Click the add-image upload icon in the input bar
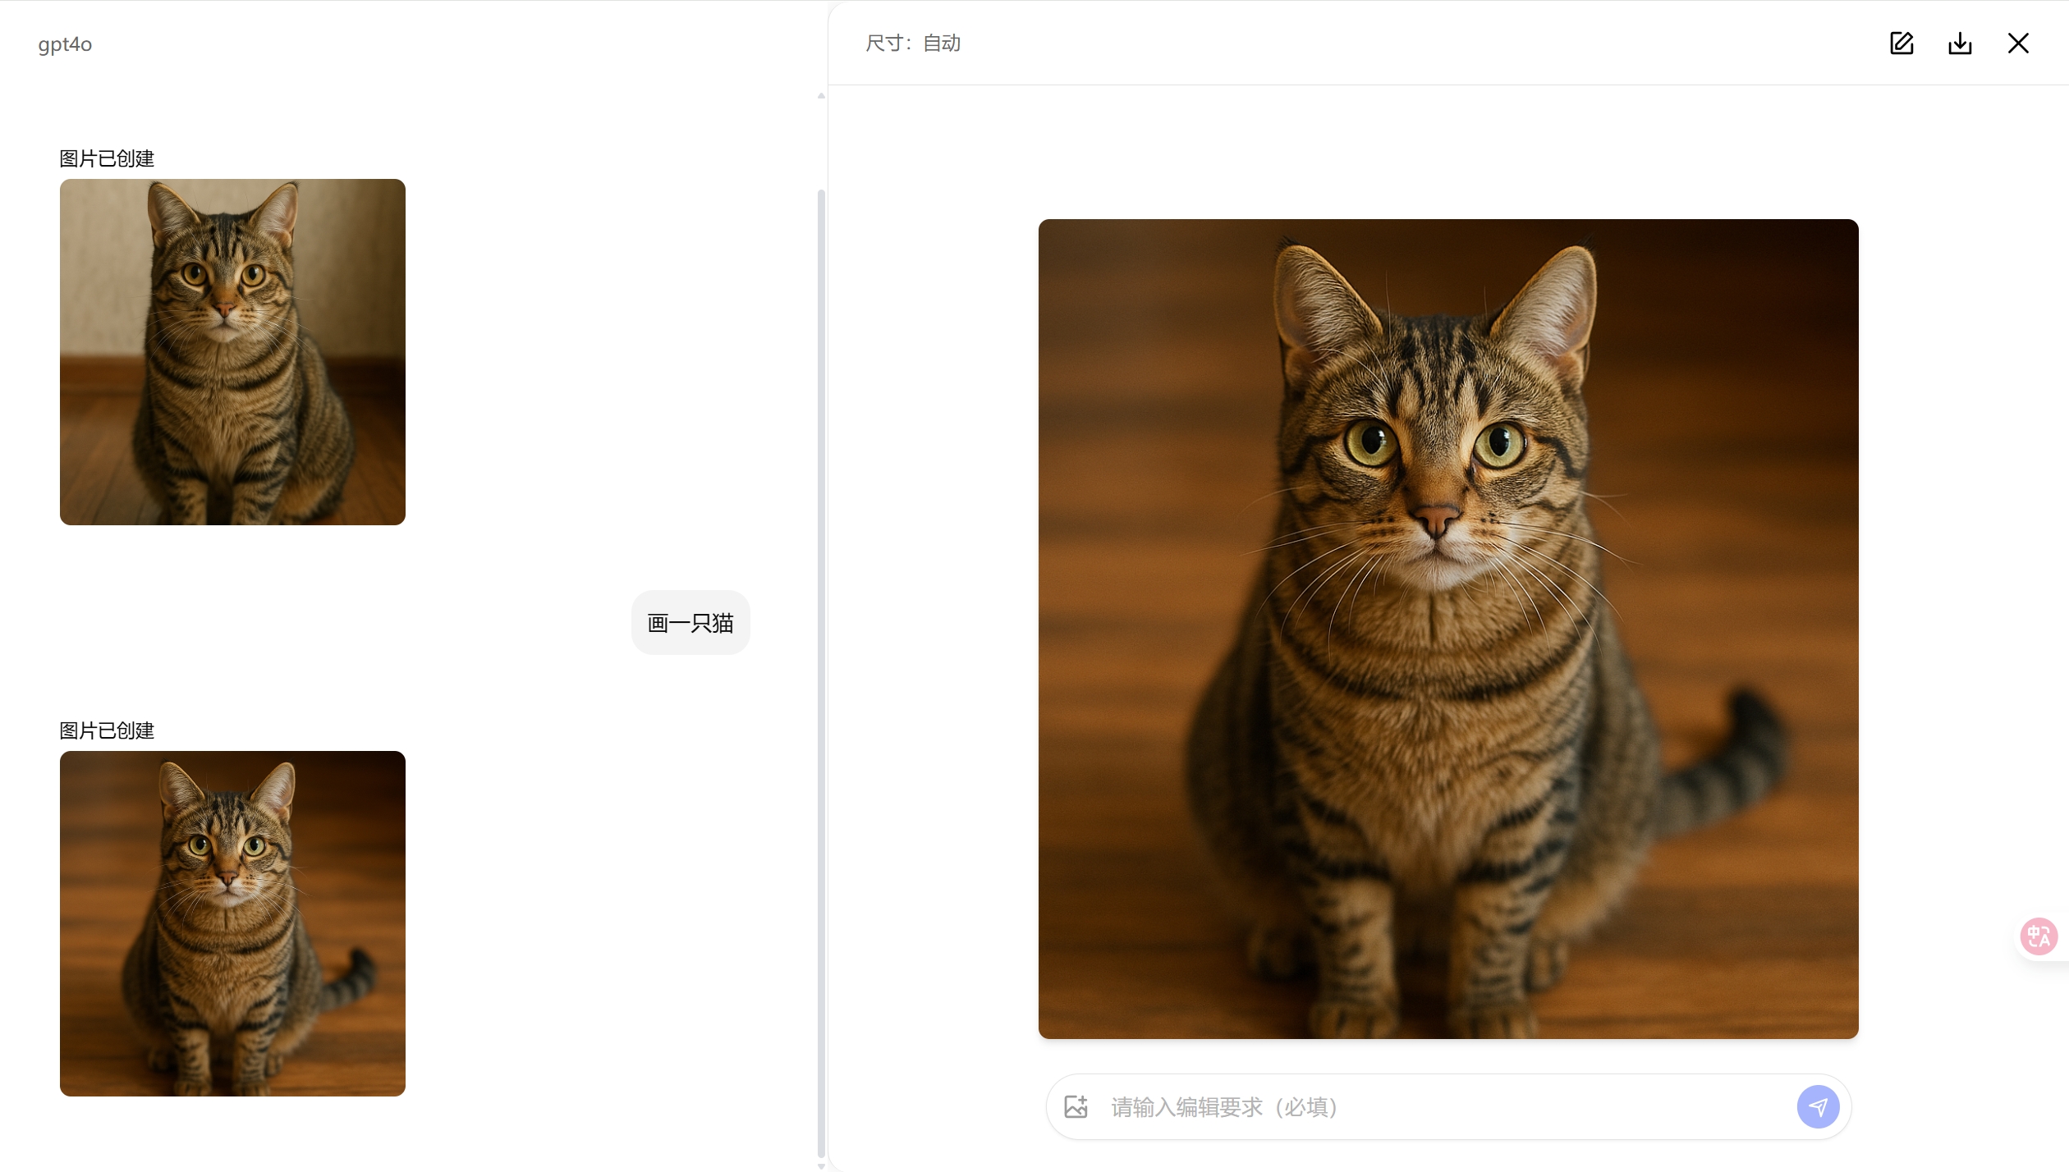 point(1077,1106)
